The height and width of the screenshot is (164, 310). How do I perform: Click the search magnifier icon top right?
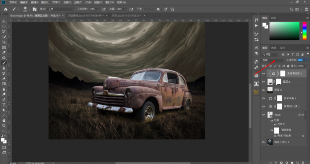tap(291, 9)
